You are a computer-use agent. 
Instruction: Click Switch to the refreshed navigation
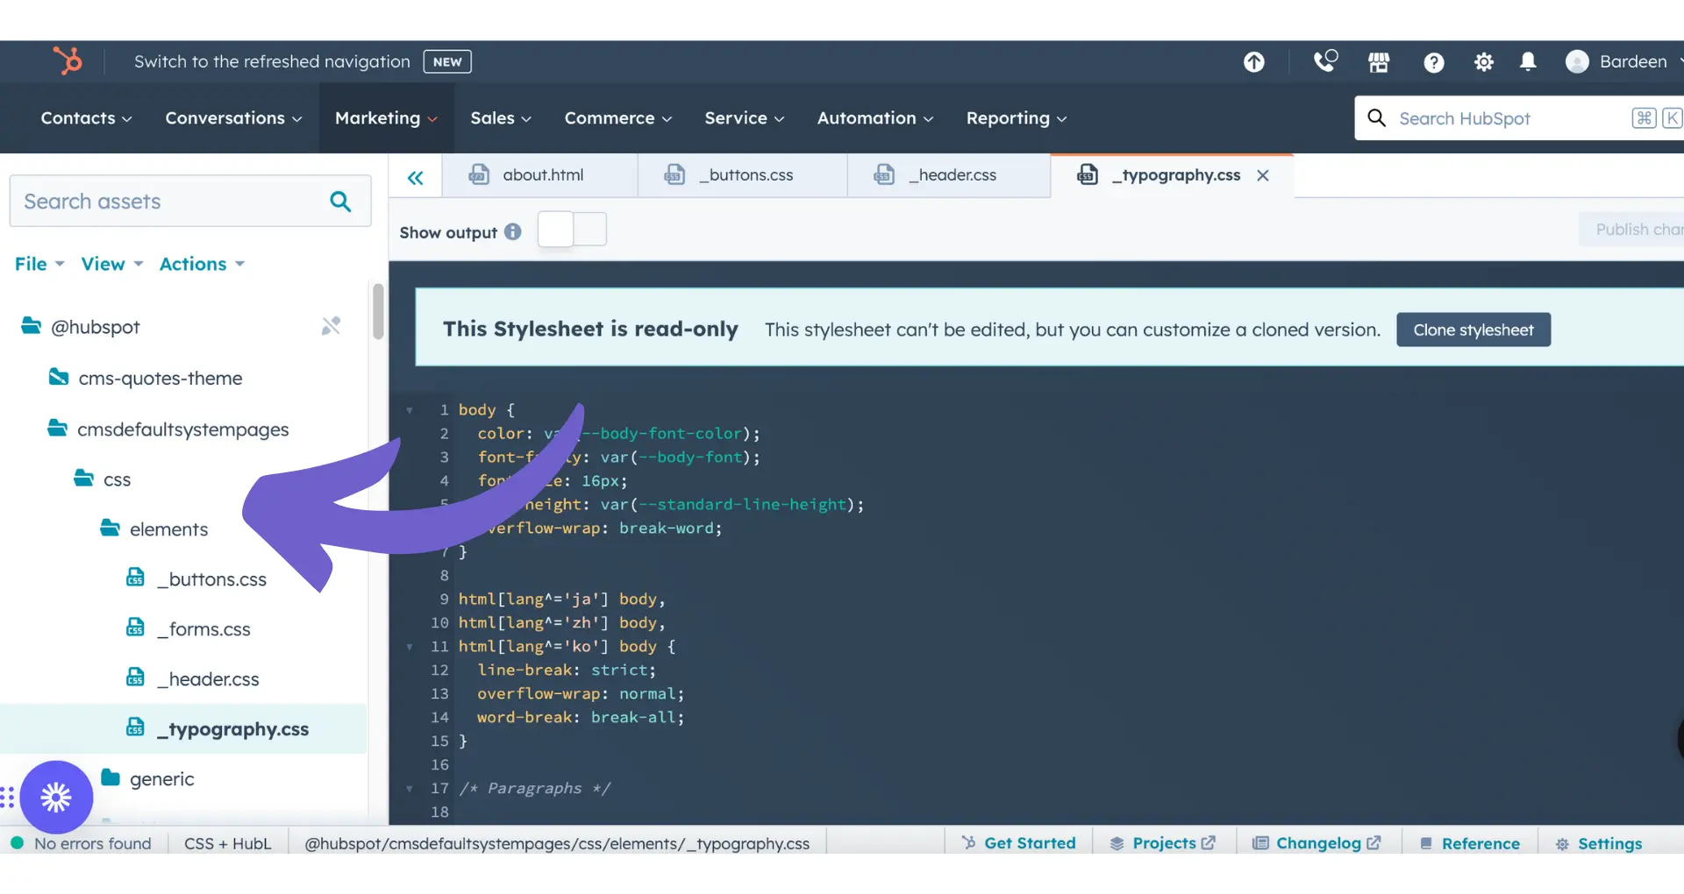(x=272, y=61)
